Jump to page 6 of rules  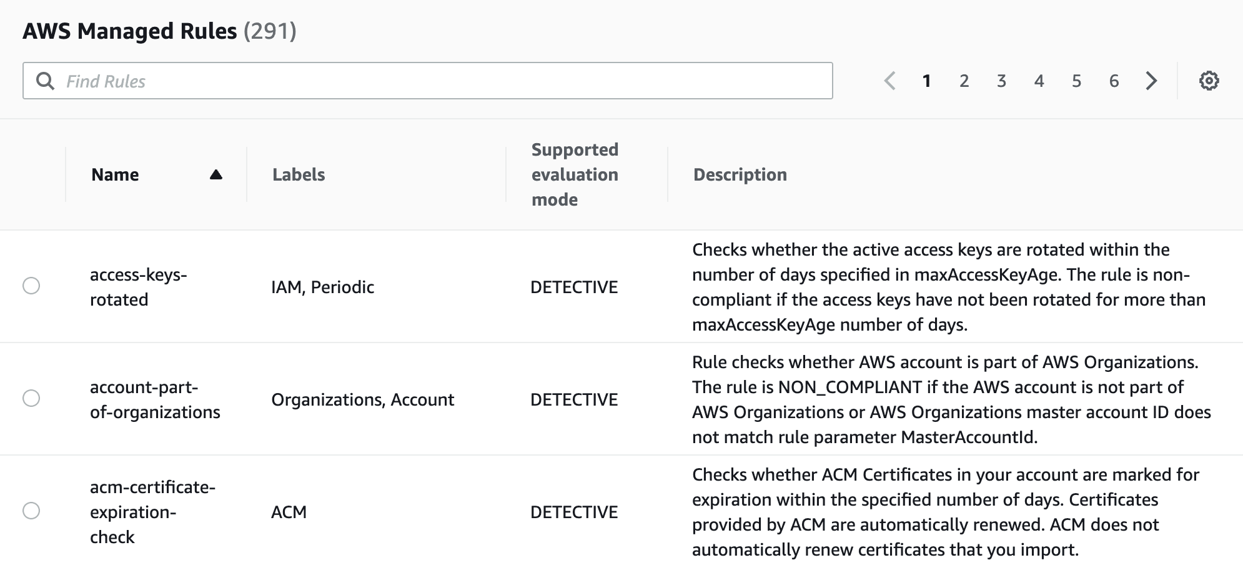(x=1114, y=81)
